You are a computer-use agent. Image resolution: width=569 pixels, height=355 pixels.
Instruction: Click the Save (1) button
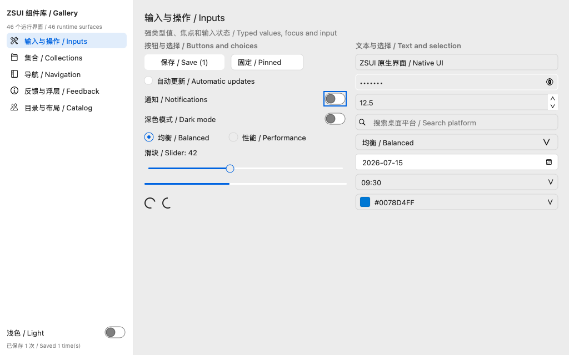[184, 62]
